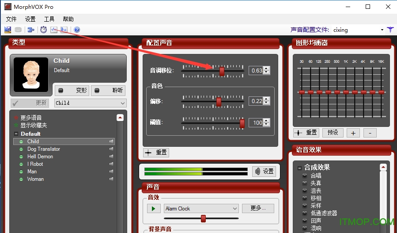Click the signal bars icon on Woman row
The image size is (397, 233).
click(x=111, y=179)
